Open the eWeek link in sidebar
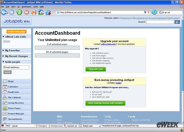This screenshot has height=132, width=184. click(x=7, y=41)
